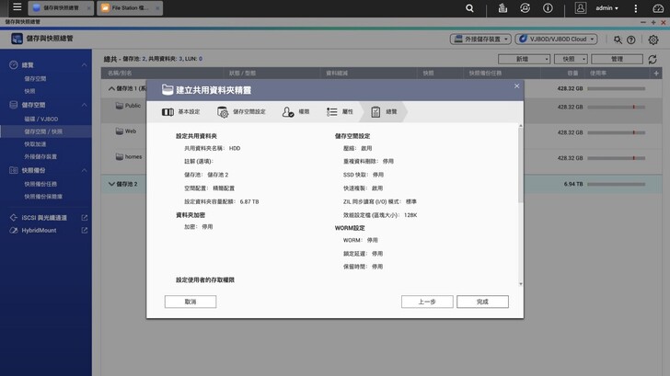The width and height of the screenshot is (670, 376).
Task: Open the 快照 dropdown button
Action: (571, 59)
